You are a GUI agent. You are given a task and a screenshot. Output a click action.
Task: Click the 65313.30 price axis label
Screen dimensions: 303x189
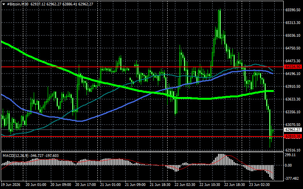(x=293, y=23)
